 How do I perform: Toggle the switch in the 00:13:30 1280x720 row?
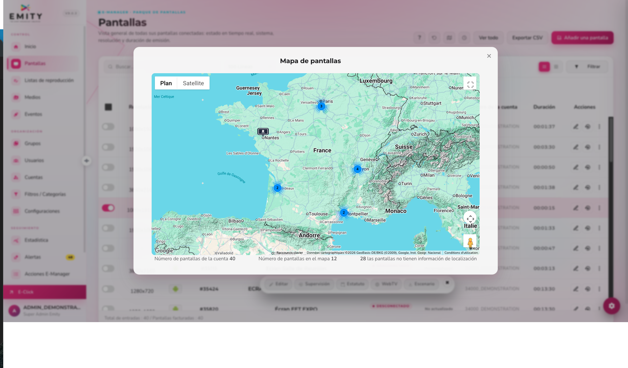click(108, 289)
